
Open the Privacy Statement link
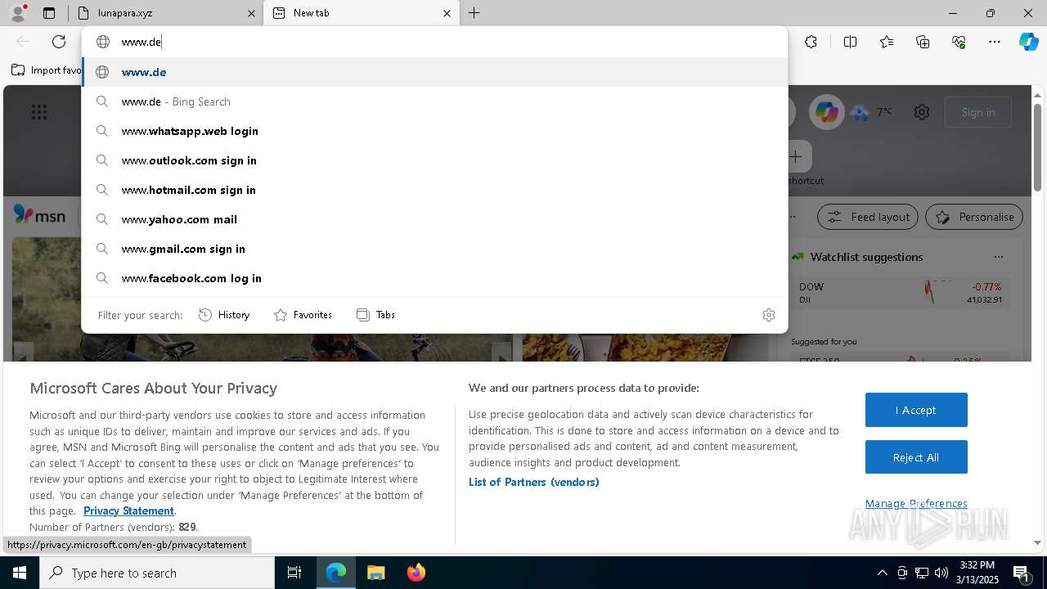click(x=128, y=510)
